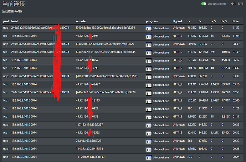
Task: Click rx value 796
Action: pos(190,108)
